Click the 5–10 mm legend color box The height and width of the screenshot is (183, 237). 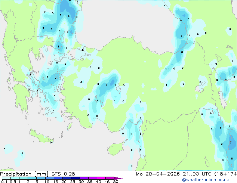point(41,178)
